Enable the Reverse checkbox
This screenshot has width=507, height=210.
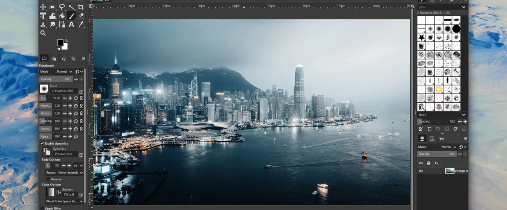[48, 179]
